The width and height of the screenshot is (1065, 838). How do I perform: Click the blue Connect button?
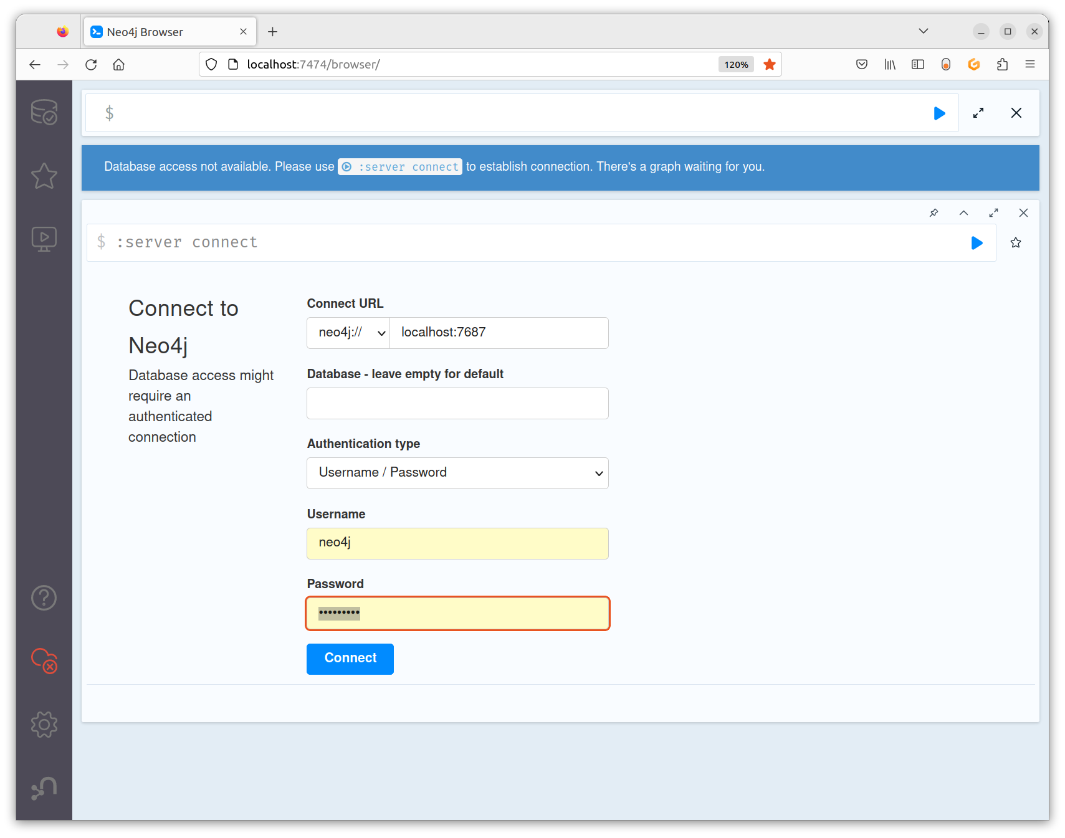click(x=350, y=659)
